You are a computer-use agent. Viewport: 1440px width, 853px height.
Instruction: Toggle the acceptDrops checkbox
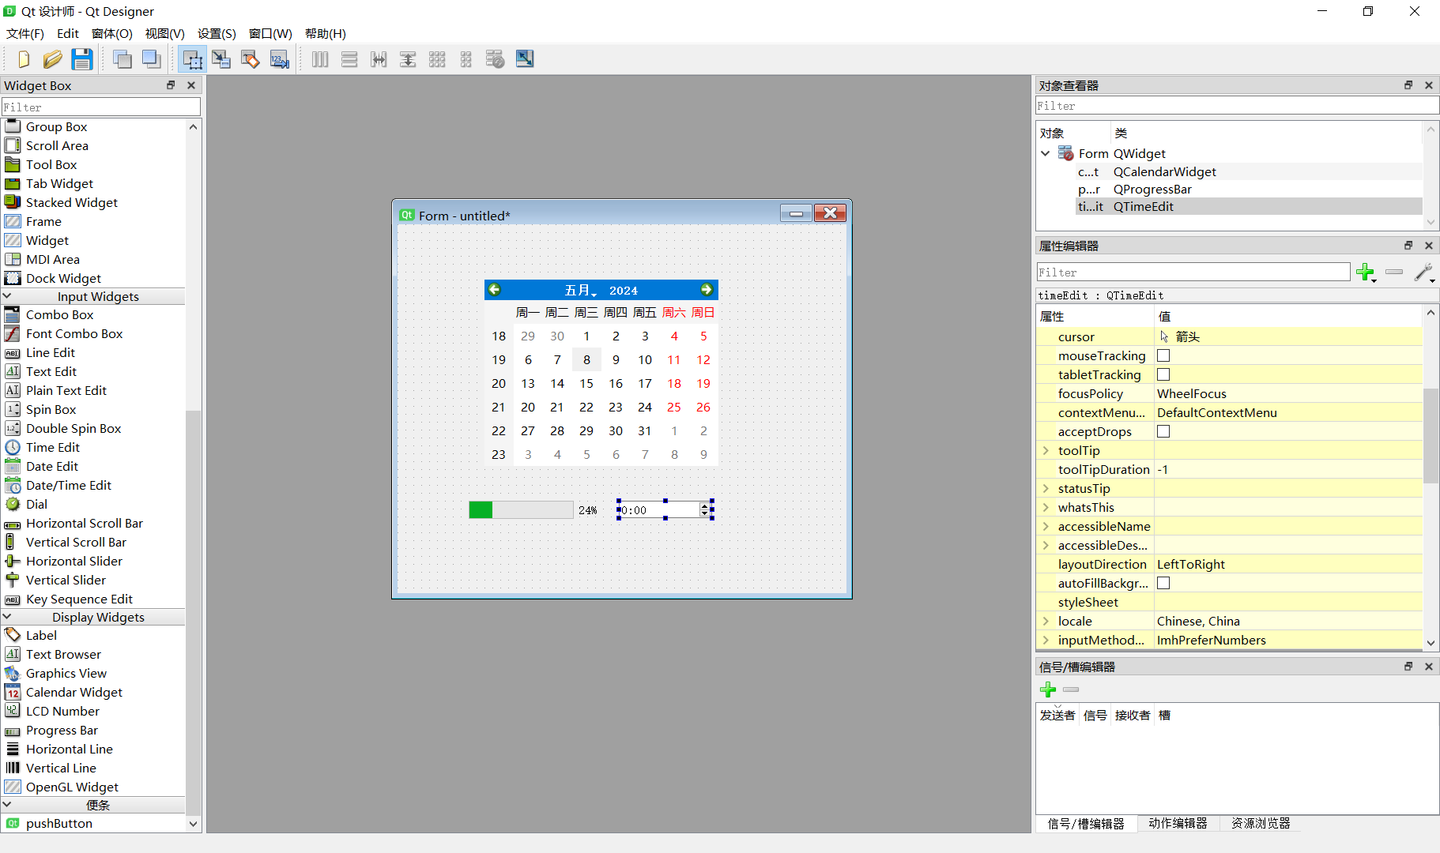coord(1163,432)
